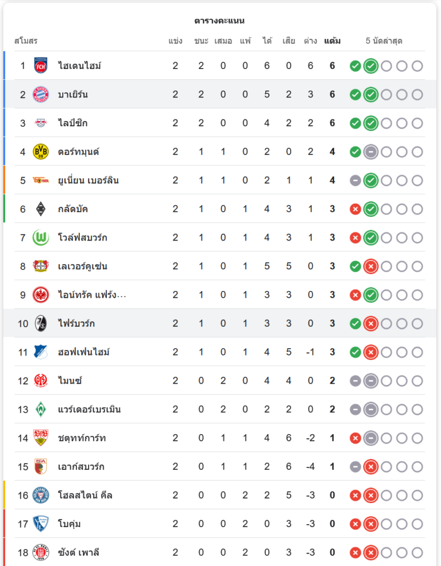
Task: Click the Bayern Munich club logo
Action: point(40,95)
